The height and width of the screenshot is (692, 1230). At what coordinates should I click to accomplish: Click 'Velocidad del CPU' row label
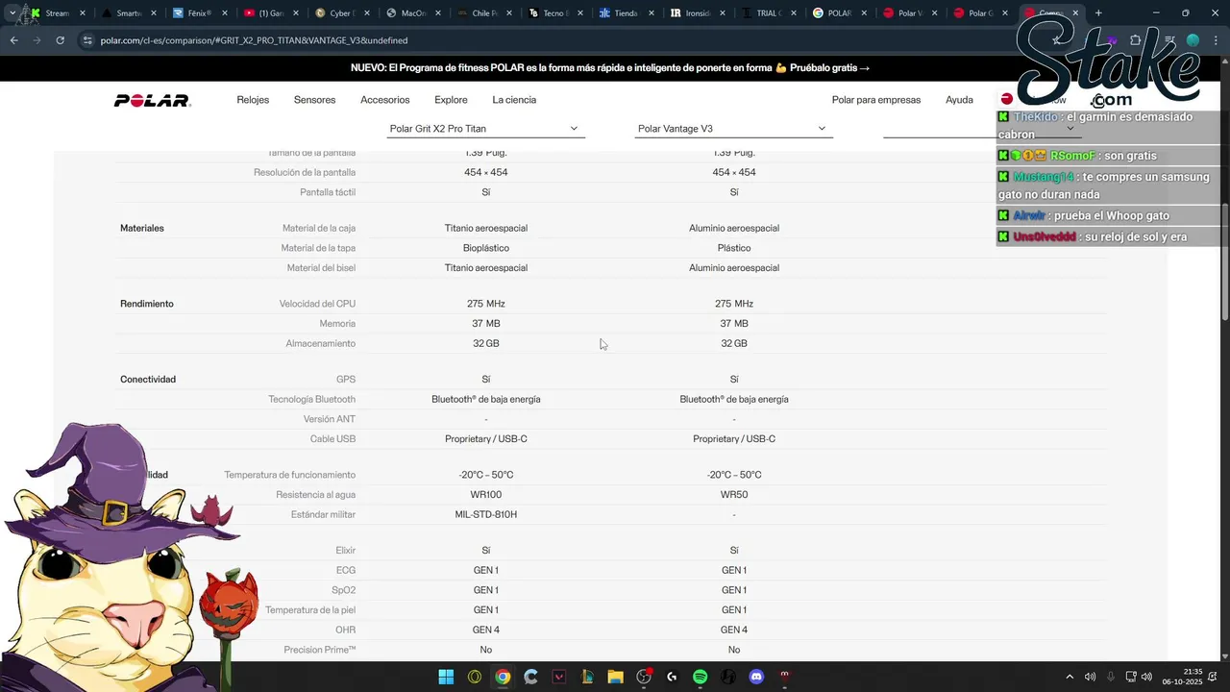point(317,304)
